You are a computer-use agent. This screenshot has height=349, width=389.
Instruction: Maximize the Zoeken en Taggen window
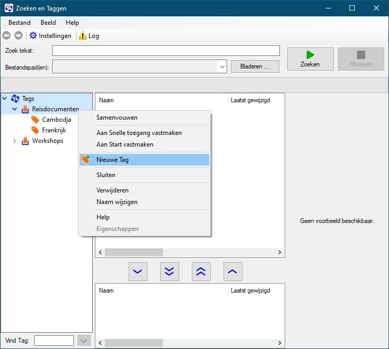pos(352,8)
